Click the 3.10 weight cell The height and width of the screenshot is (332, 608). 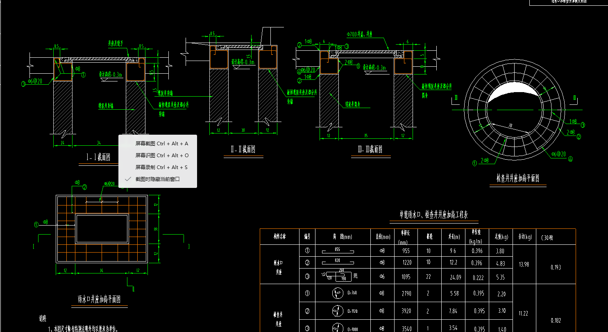tap(501, 311)
